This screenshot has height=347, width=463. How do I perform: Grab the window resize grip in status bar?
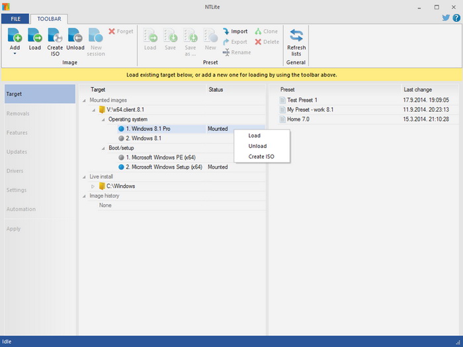pos(458,342)
